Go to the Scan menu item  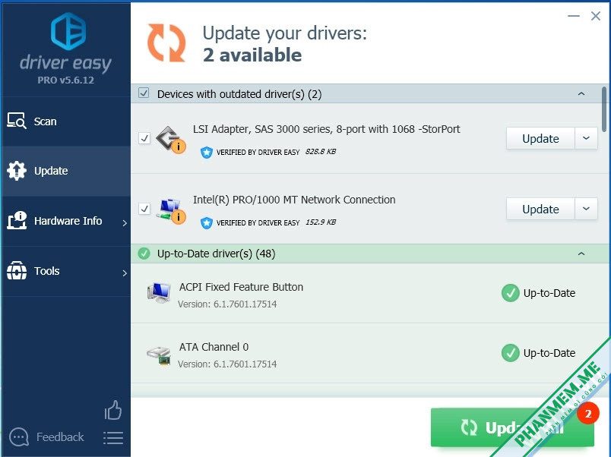click(x=66, y=121)
